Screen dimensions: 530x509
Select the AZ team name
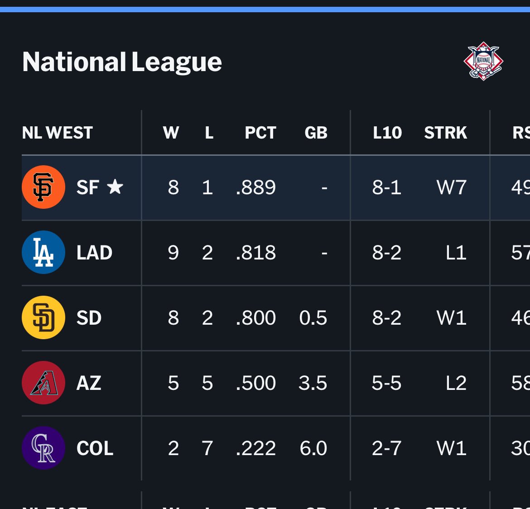[89, 383]
